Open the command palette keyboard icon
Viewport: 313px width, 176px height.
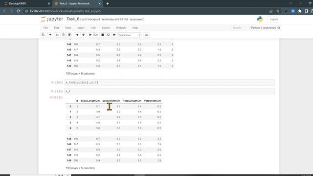pyautogui.click(x=147, y=35)
